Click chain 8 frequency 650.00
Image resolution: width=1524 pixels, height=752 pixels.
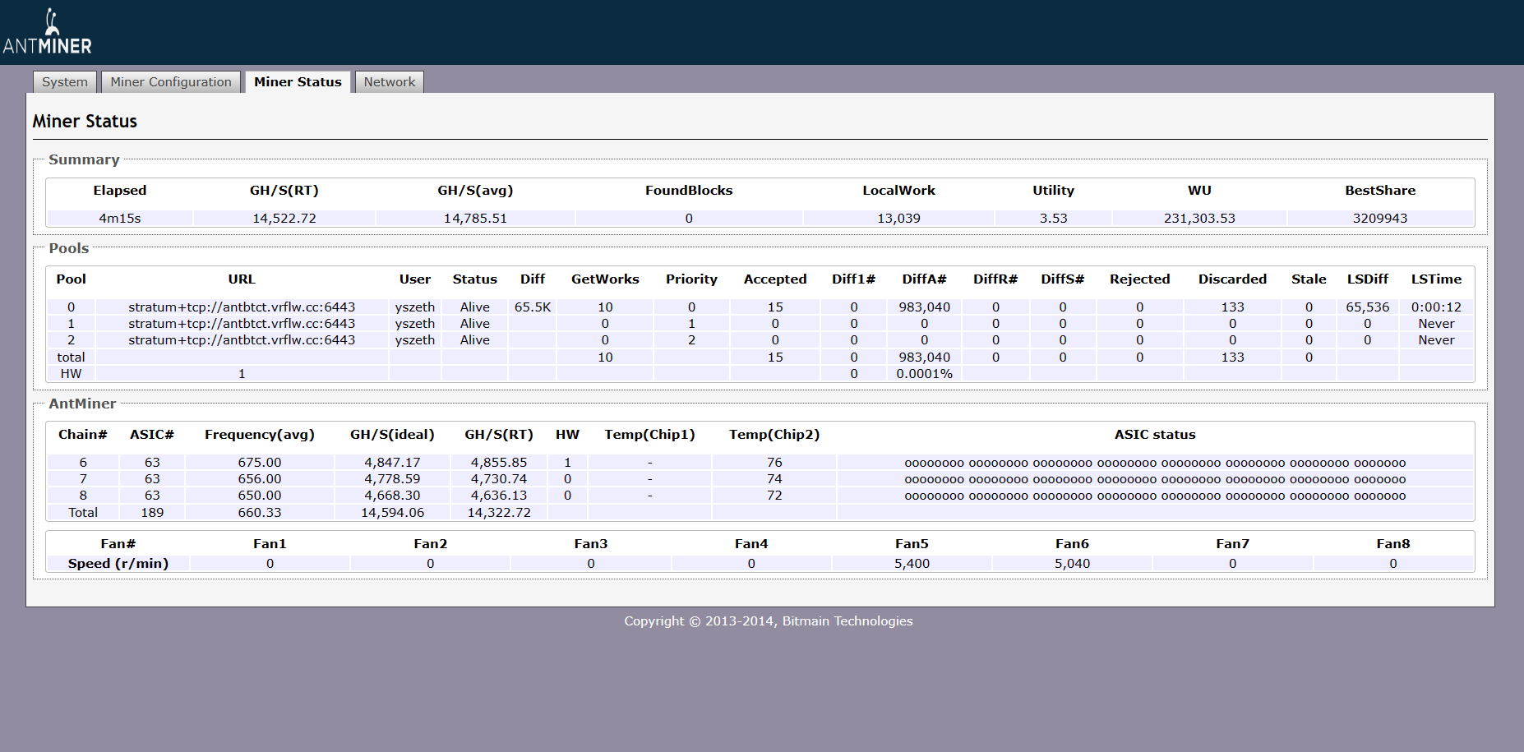260,496
